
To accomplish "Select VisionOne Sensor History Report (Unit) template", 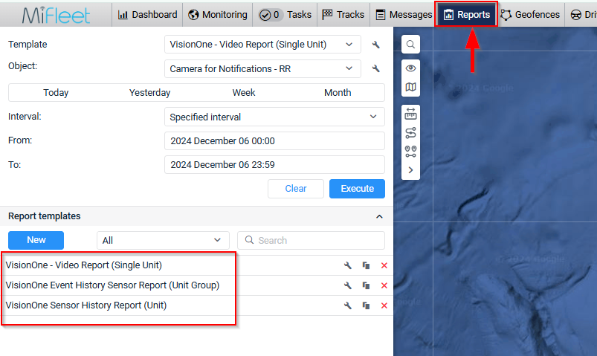I will (x=86, y=305).
